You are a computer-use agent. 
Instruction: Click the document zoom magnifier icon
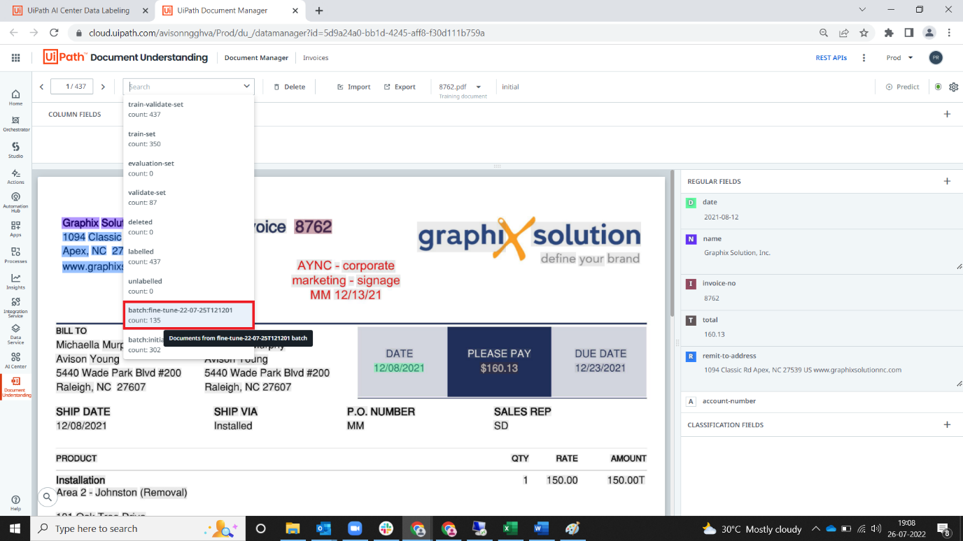point(47,497)
